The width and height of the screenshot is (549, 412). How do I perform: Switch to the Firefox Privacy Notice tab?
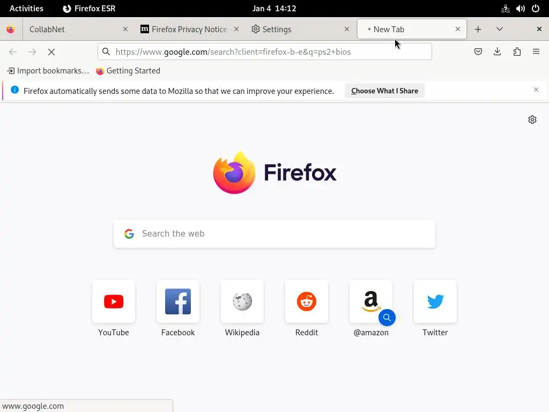pos(189,29)
